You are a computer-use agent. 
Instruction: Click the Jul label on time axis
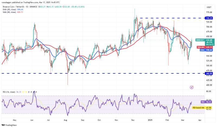[x=49, y=120]
